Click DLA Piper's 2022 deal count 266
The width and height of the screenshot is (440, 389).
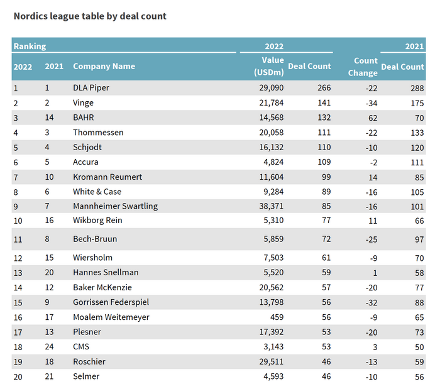[x=324, y=88]
